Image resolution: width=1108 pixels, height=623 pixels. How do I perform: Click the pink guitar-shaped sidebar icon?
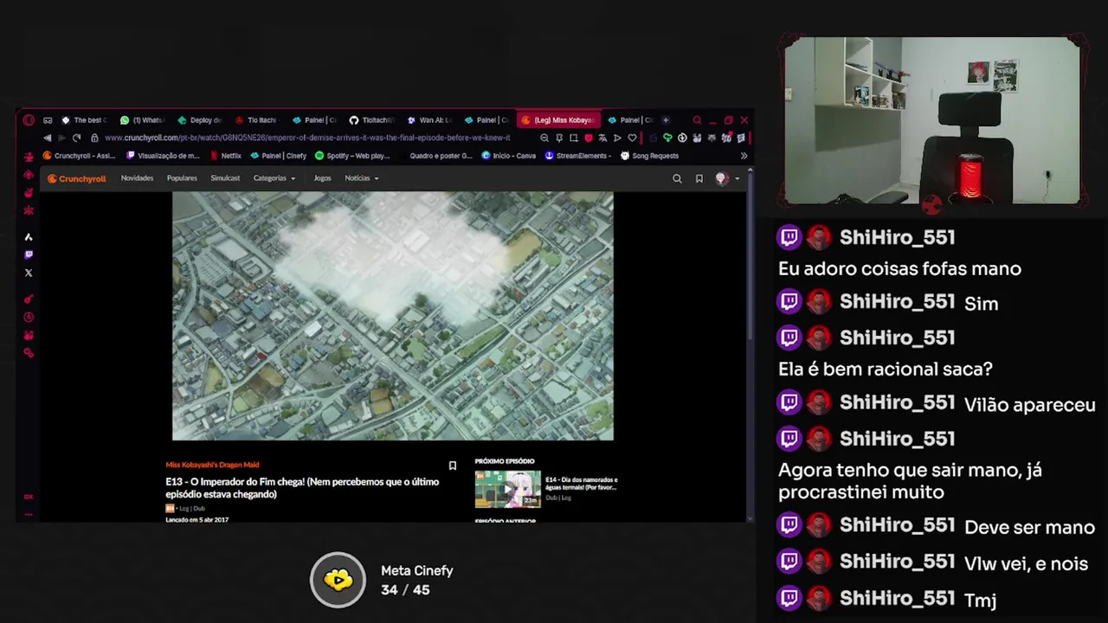point(29,299)
